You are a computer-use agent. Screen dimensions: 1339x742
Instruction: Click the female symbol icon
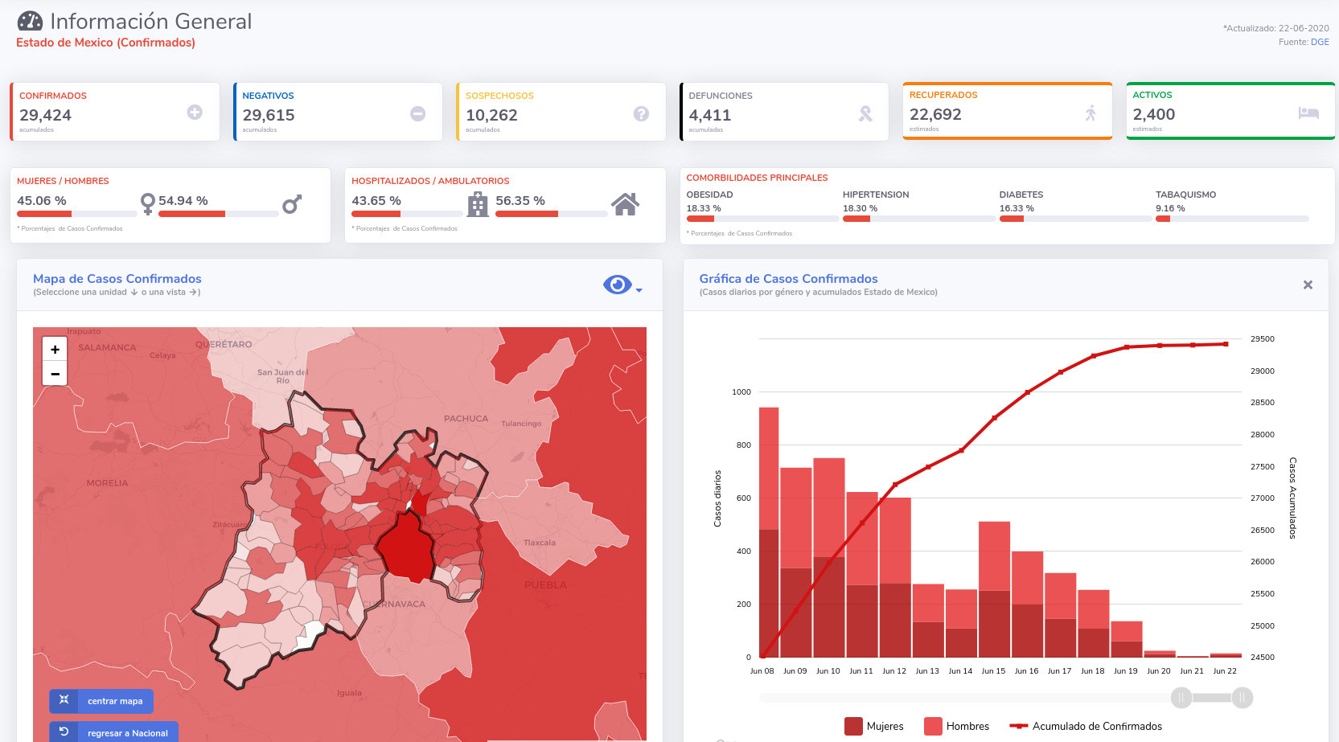(147, 203)
